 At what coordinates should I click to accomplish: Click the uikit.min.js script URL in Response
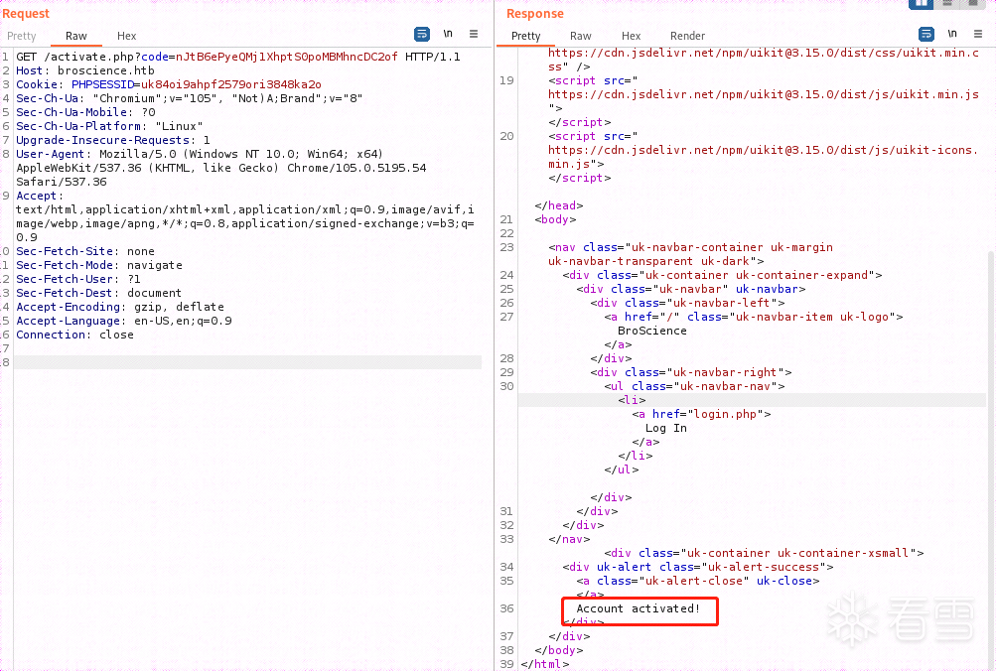[764, 94]
